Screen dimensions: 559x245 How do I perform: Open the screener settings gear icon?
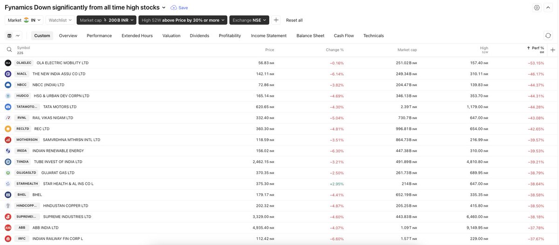[x=537, y=7]
